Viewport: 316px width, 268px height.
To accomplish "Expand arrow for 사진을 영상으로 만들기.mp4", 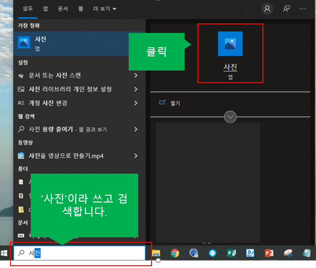I will pyautogui.click(x=136, y=156).
